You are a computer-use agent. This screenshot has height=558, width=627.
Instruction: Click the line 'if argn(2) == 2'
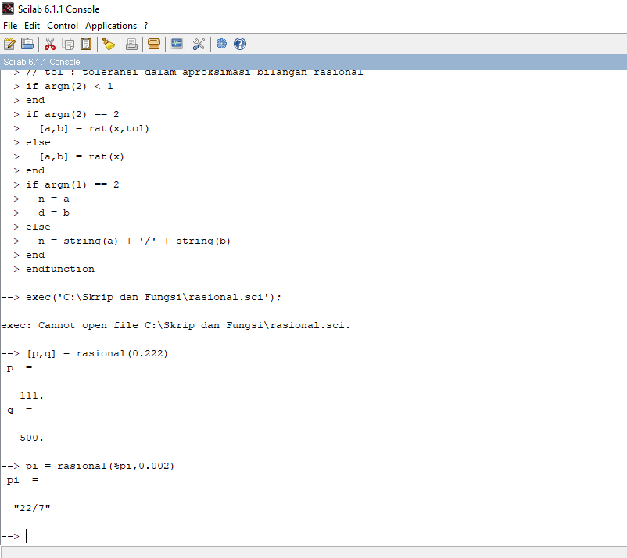click(73, 114)
